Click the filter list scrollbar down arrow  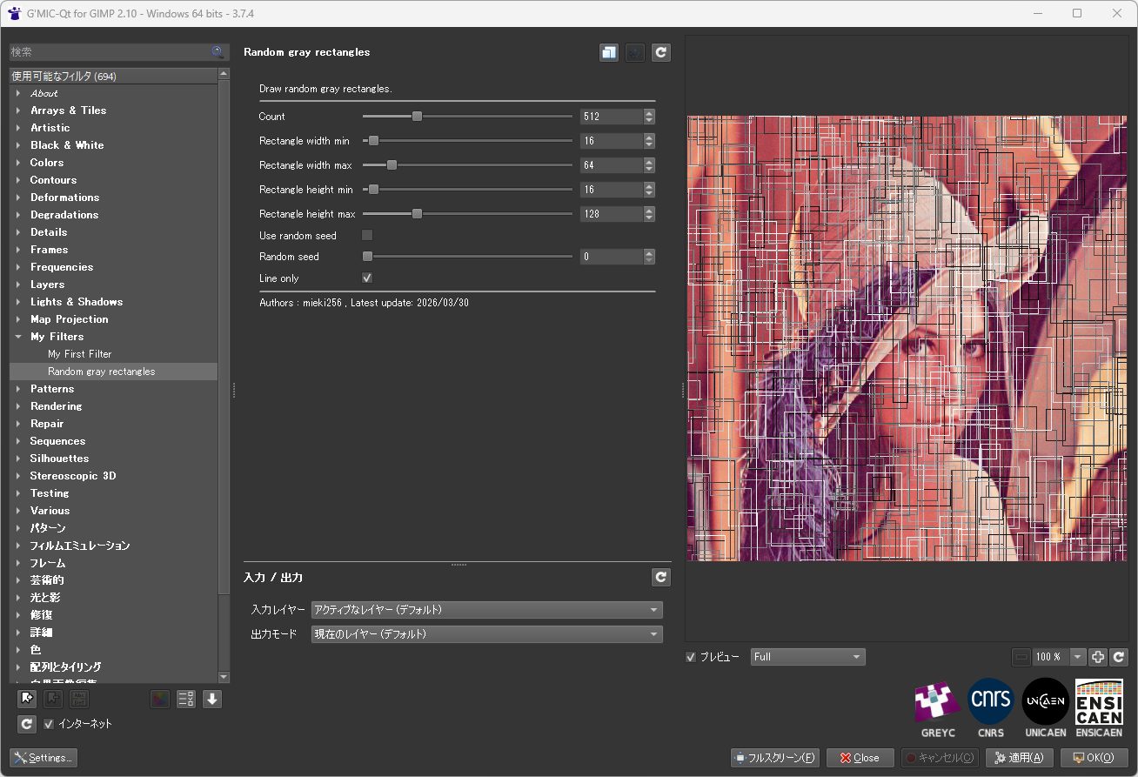(x=224, y=677)
